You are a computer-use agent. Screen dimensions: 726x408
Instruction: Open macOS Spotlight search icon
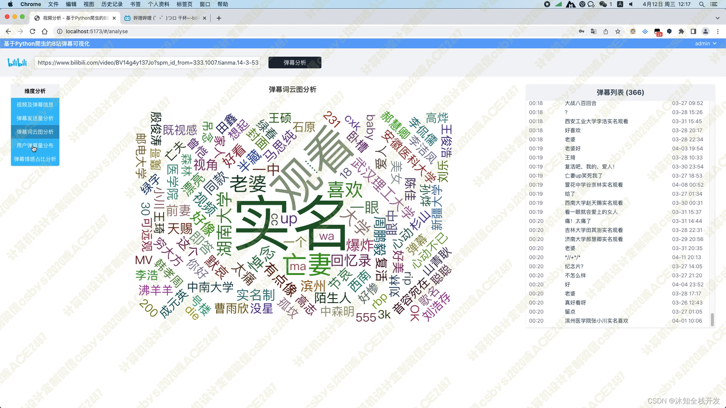click(x=702, y=4)
